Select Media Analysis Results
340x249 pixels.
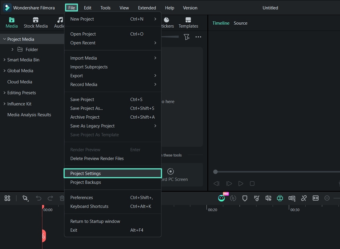point(29,115)
